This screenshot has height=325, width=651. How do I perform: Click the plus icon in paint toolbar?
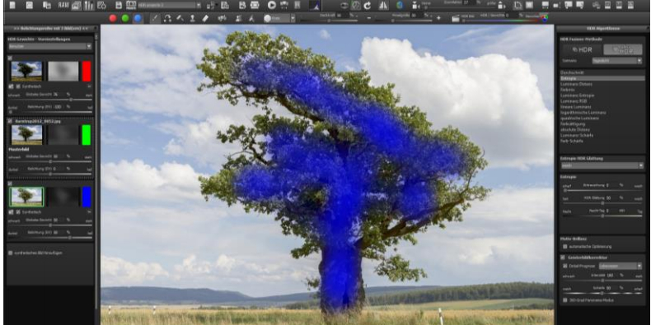[438, 18]
